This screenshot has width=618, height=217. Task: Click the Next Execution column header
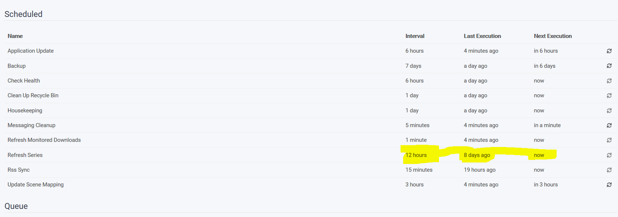tap(553, 36)
